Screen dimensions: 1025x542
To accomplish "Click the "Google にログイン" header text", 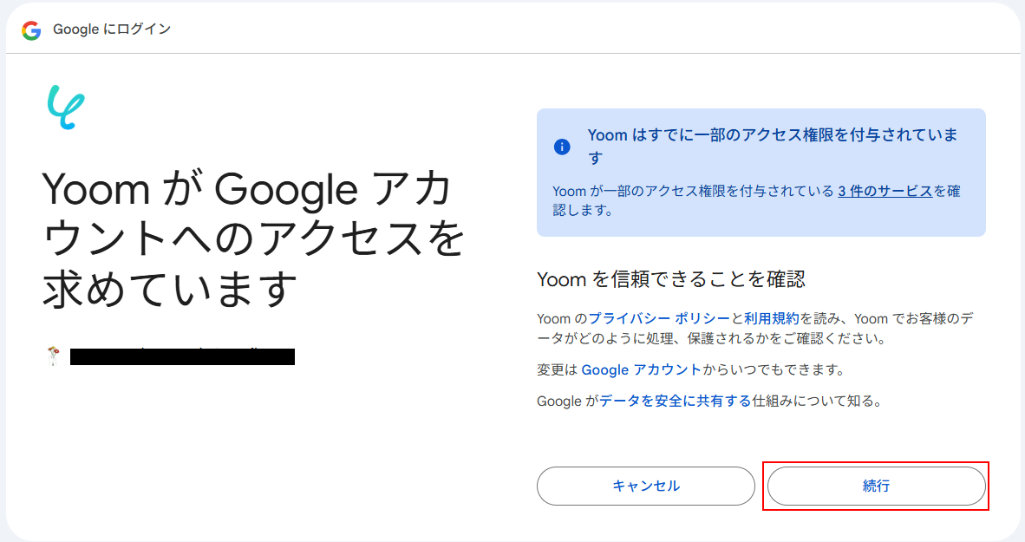I will (112, 29).
